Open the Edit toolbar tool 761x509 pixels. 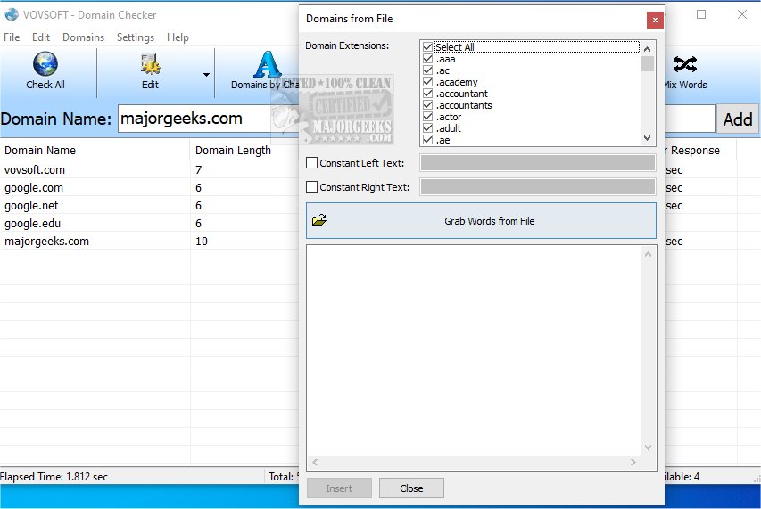pos(150,71)
